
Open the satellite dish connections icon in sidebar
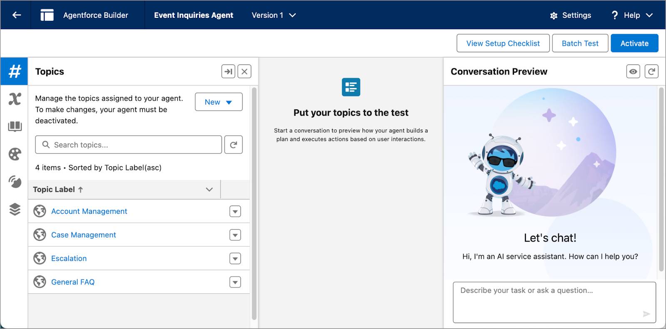tap(15, 182)
